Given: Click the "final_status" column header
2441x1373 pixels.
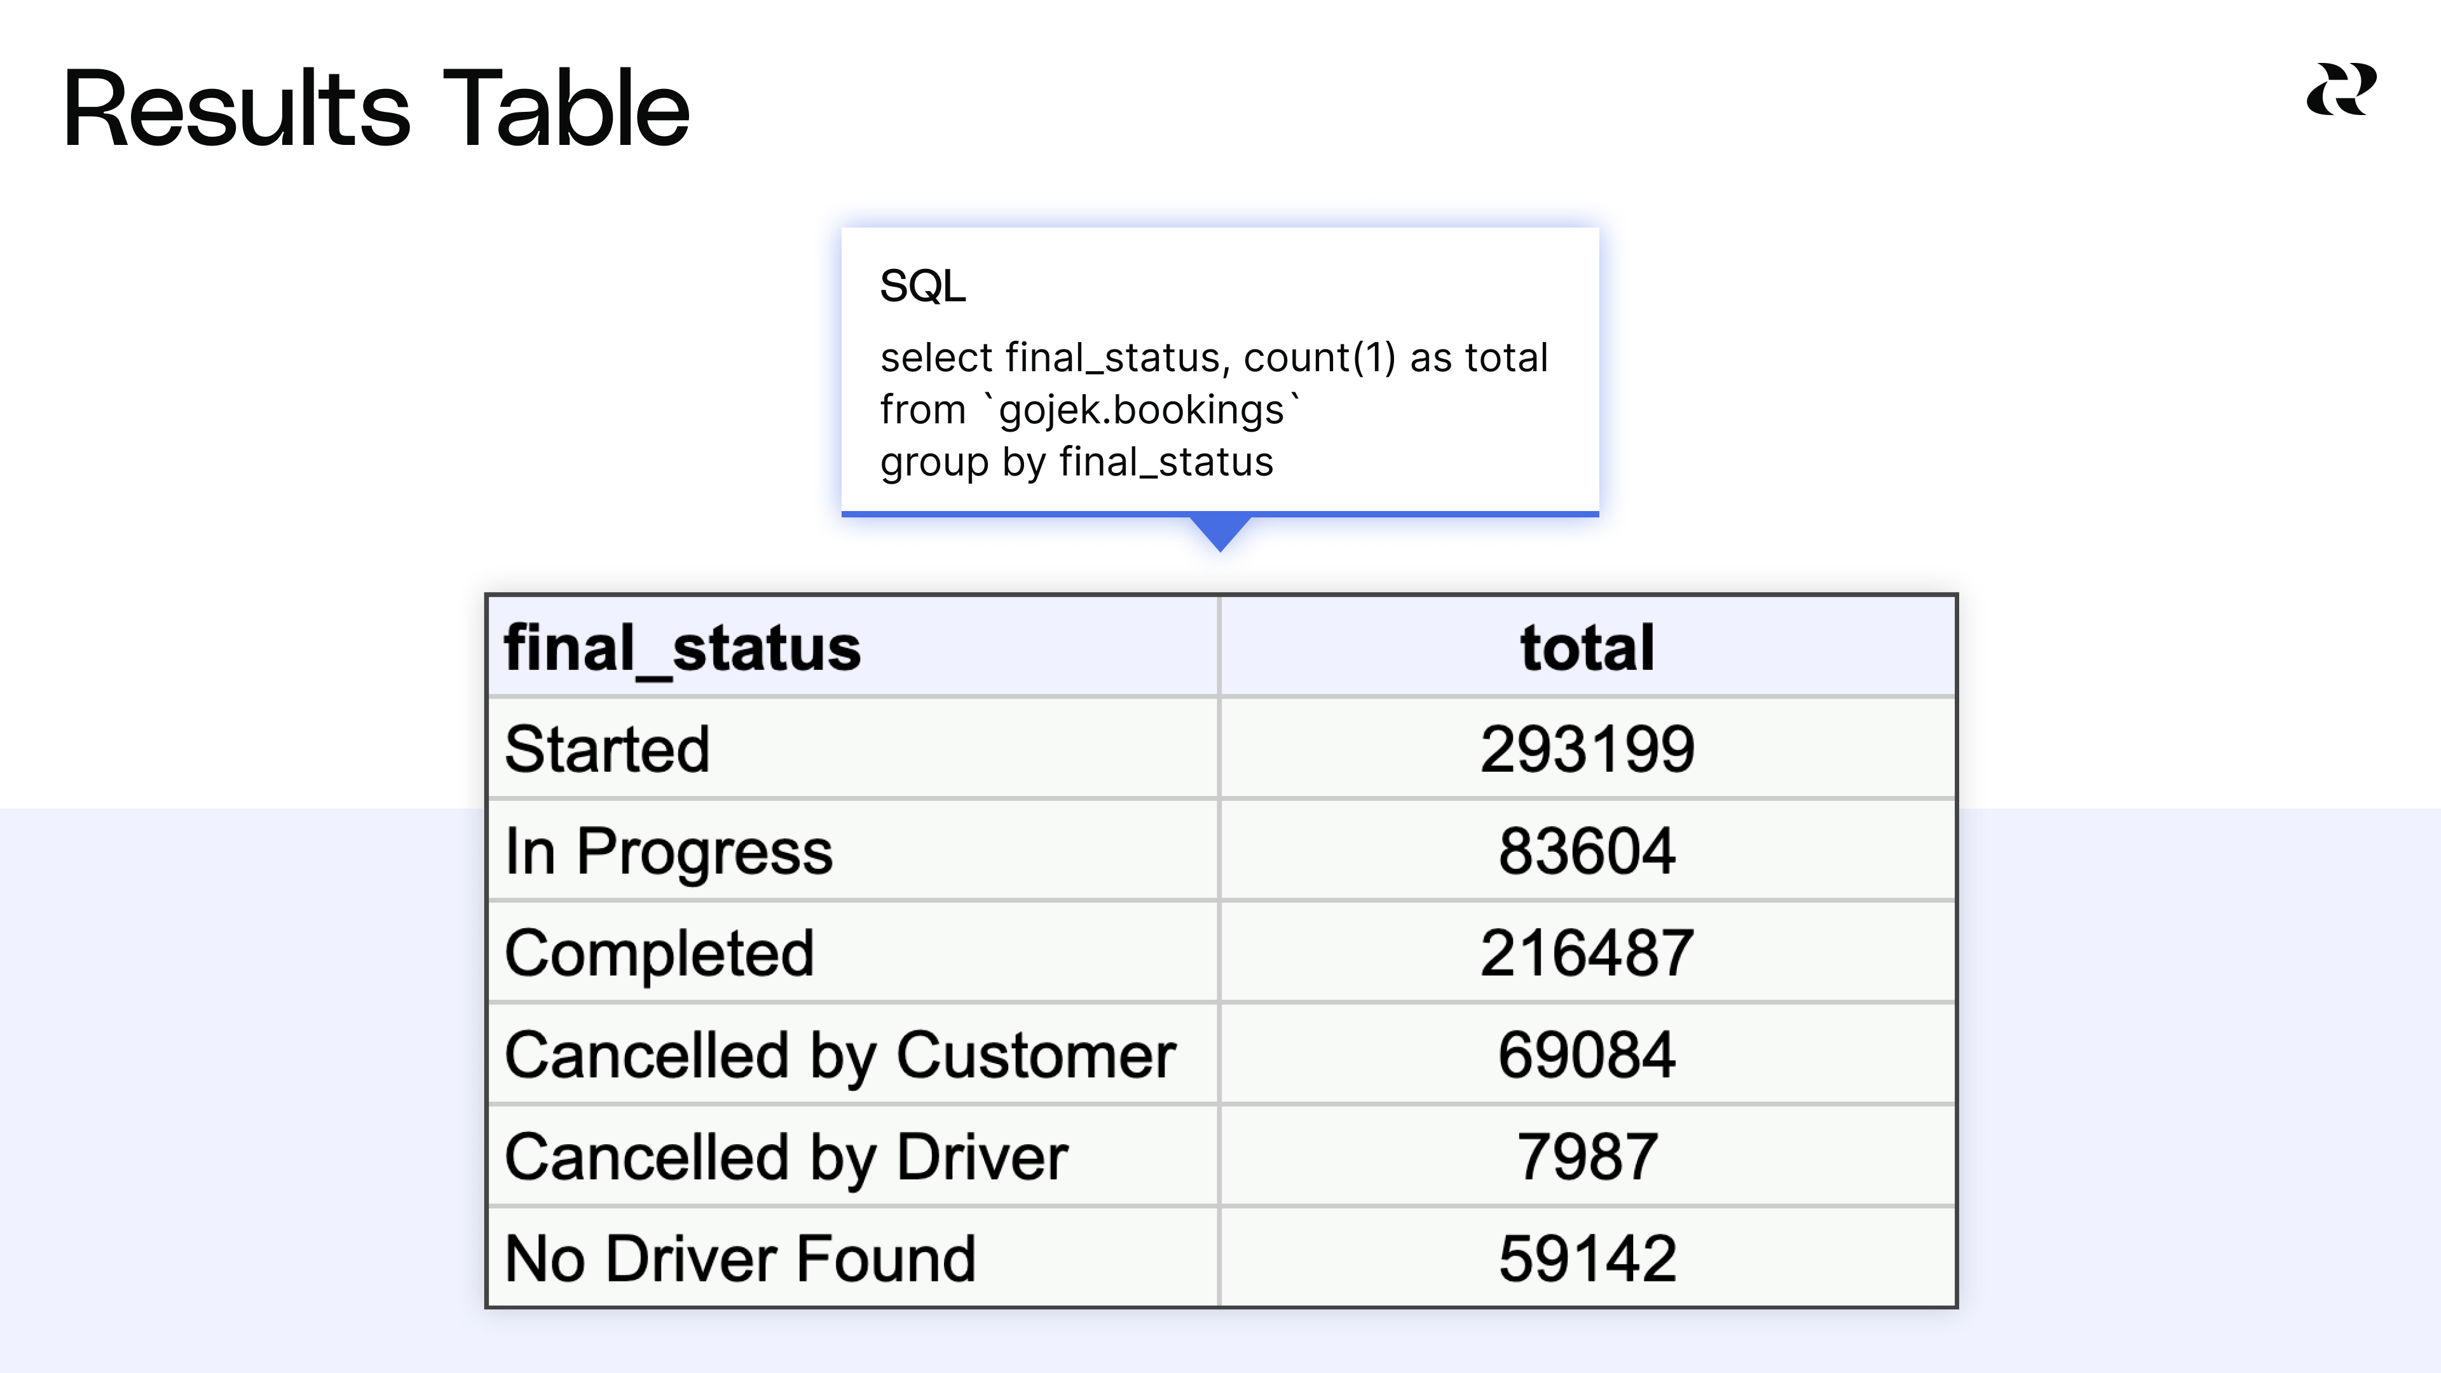Looking at the screenshot, I should [682, 648].
